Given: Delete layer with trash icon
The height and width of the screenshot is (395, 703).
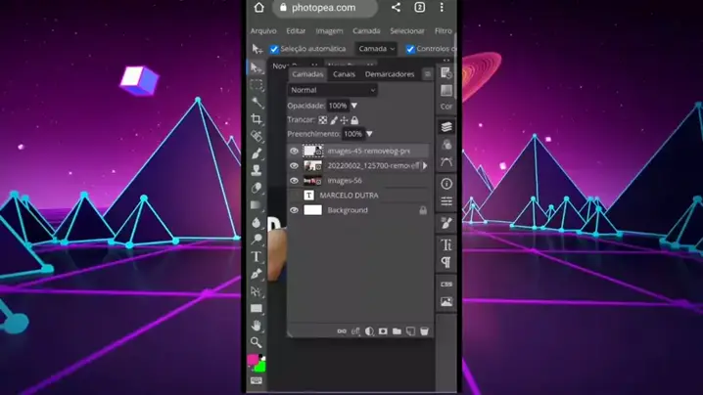Looking at the screenshot, I should [x=424, y=331].
